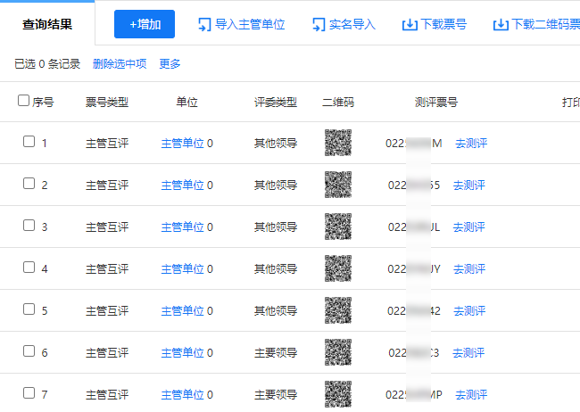Click the blue +增加 button
Screen dimensions: 580x412
coord(145,24)
